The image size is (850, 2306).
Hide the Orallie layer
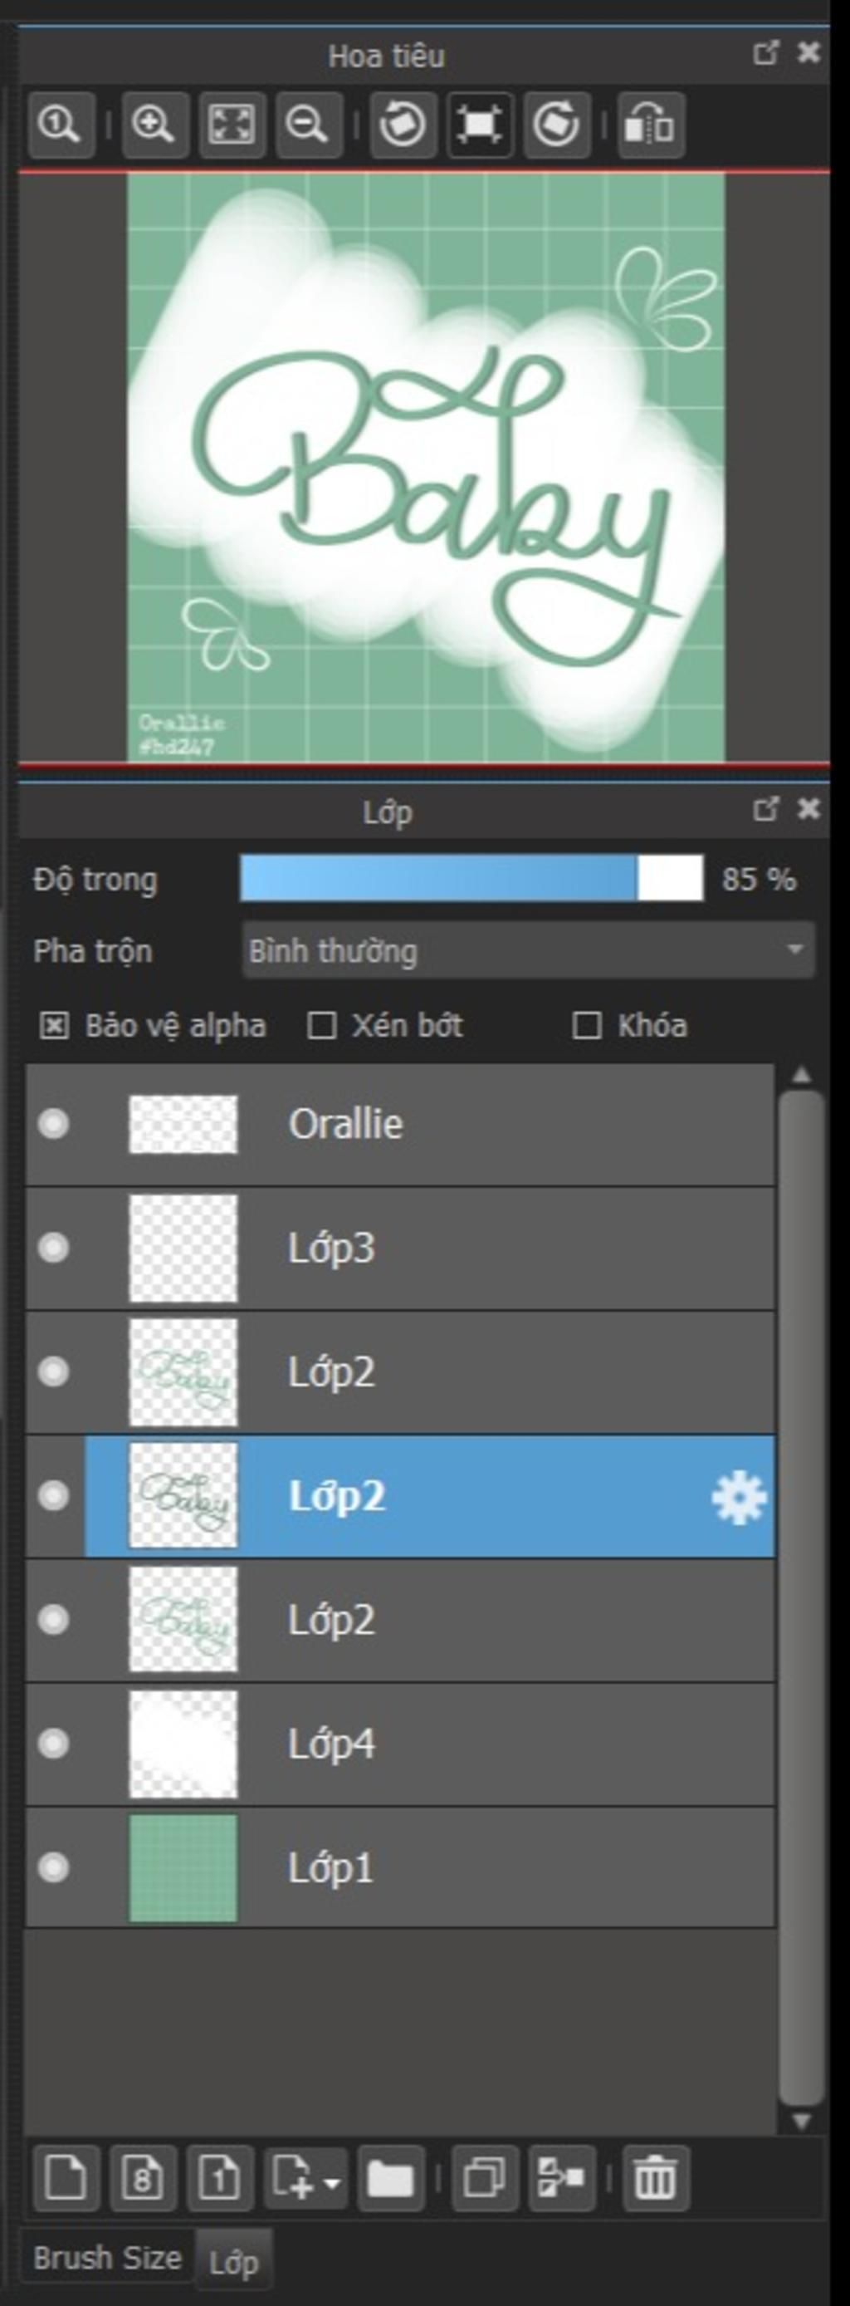[54, 1125]
